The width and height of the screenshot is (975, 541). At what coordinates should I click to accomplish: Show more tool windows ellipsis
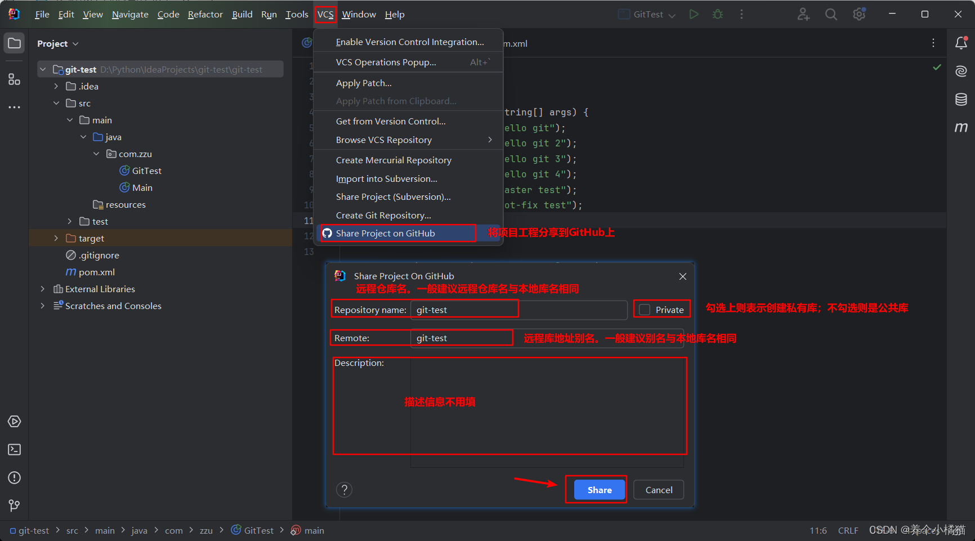click(x=15, y=107)
